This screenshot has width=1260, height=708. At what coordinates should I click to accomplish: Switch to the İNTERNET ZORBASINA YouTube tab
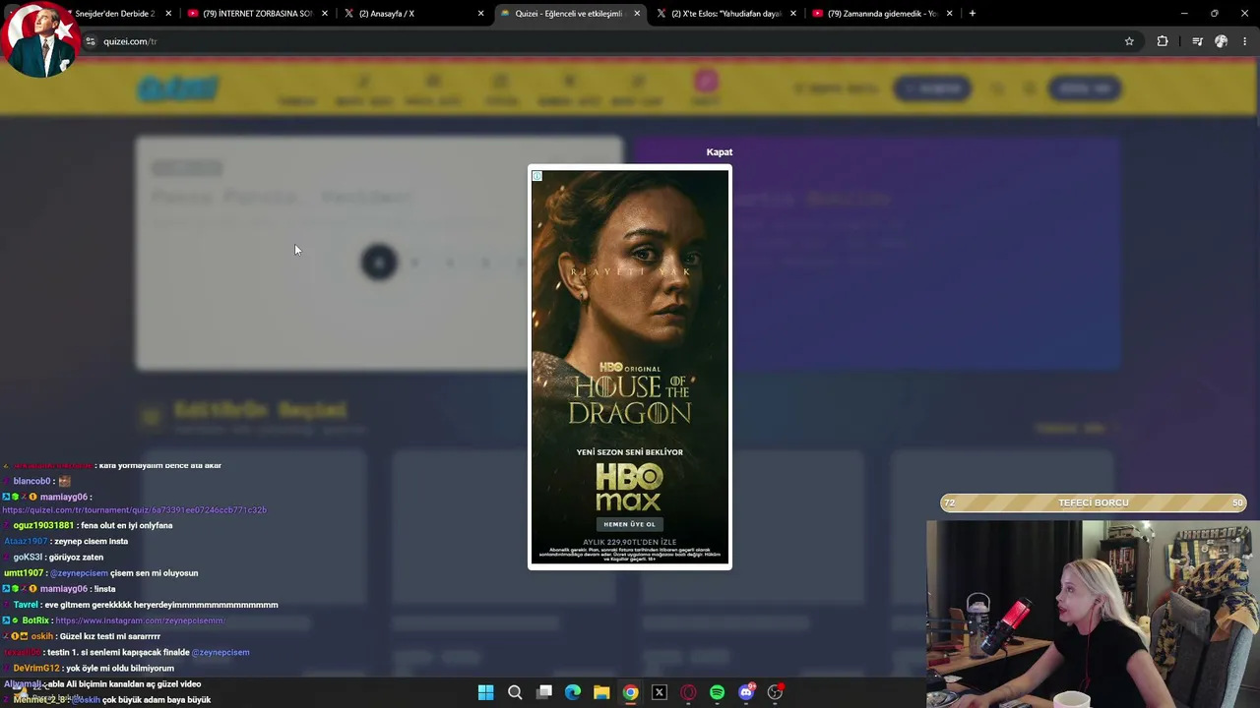click(257, 14)
